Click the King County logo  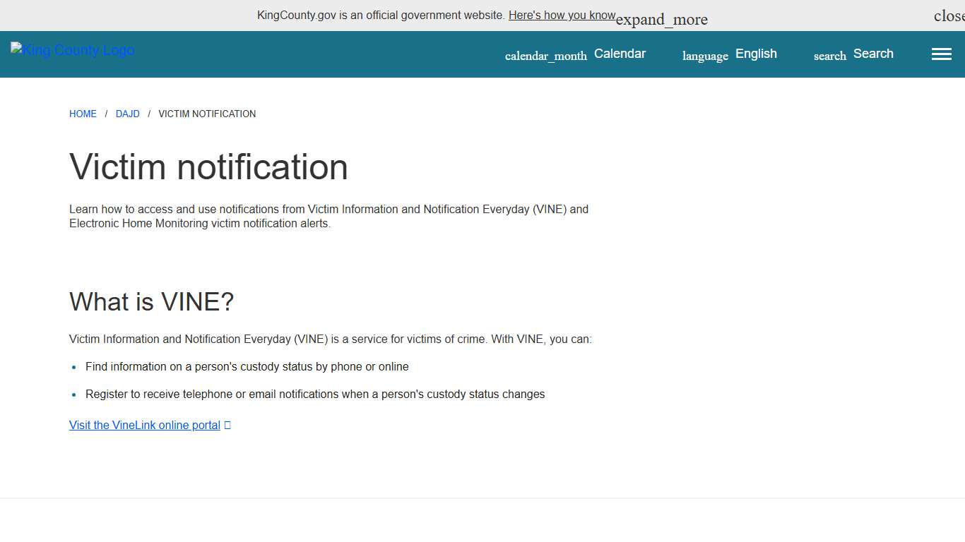click(71, 49)
